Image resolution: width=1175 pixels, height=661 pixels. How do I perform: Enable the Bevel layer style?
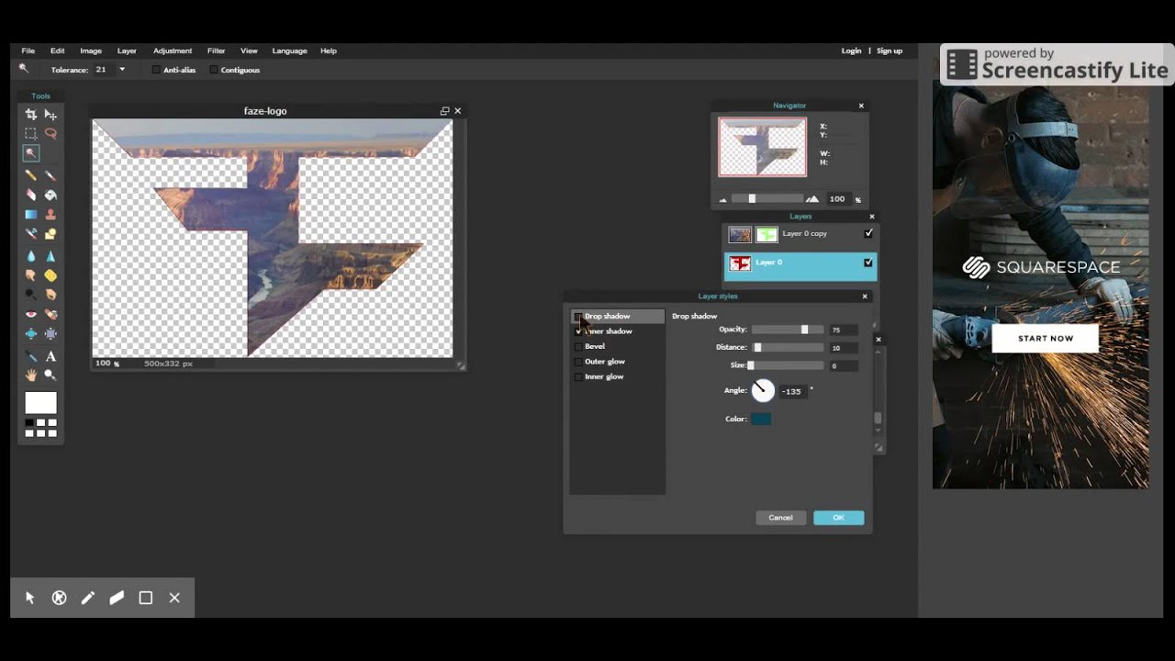578,347
